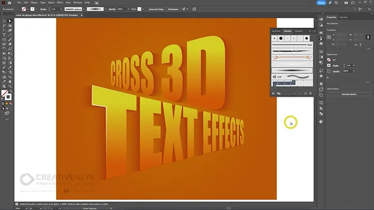Viewport: 374px width, 210px height.
Task: Close the cross-3d-glossy-text-effects document tab
Action: 82,15
